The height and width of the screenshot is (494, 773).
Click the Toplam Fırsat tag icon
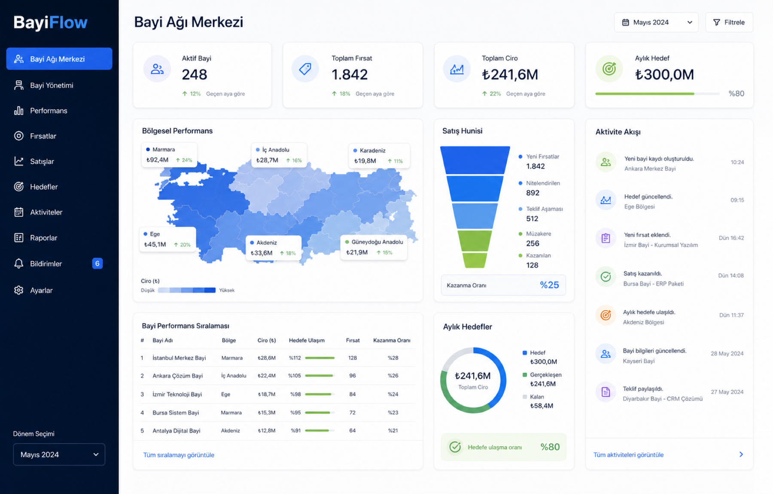(305, 69)
